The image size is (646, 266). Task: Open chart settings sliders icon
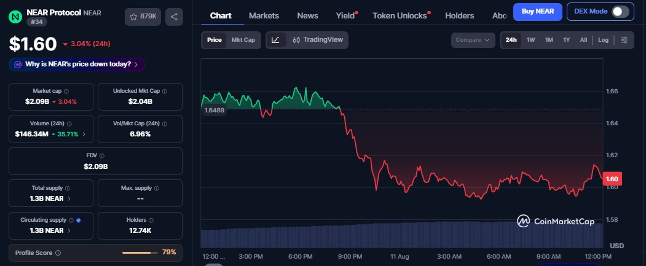[624, 40]
